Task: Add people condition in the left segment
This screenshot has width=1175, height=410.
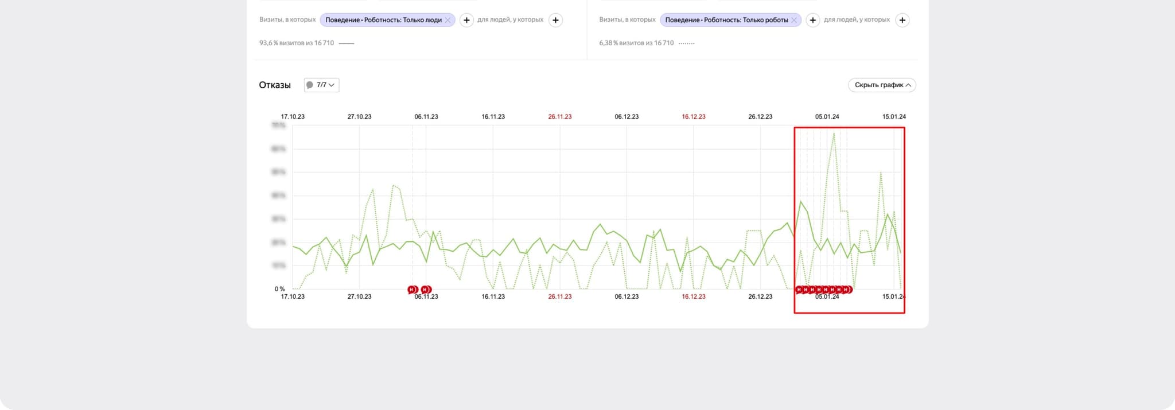Action: [x=555, y=20]
